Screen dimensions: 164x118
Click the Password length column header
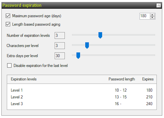coord(122,79)
